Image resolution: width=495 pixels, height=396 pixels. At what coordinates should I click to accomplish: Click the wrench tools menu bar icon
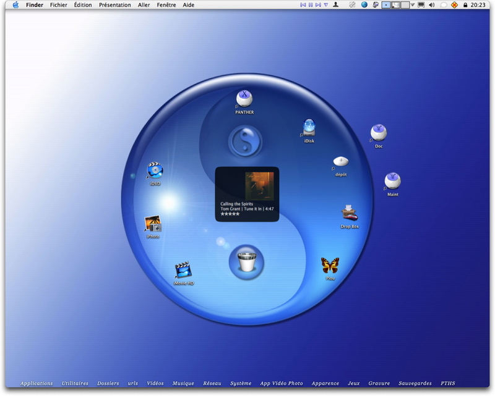[x=352, y=5]
